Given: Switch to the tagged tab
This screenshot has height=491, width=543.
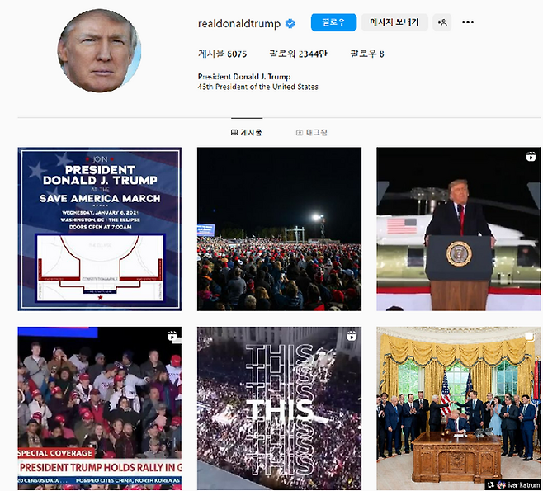Looking at the screenshot, I should tap(311, 133).
